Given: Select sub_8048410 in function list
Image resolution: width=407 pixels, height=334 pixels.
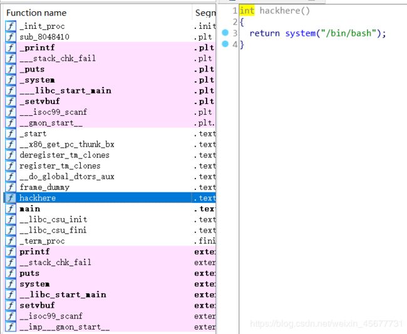Looking at the screenshot, I should click(110, 36).
